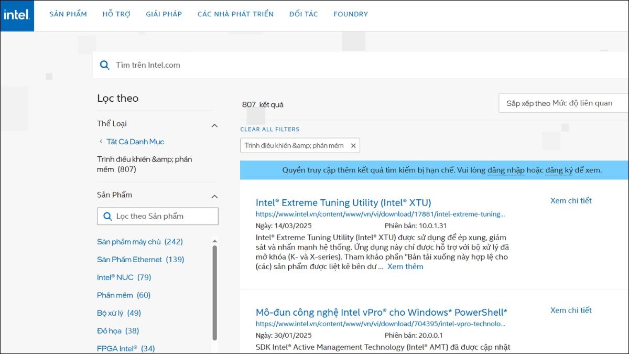Click the Phiên bản: 10.0.1.31 text

point(416,226)
